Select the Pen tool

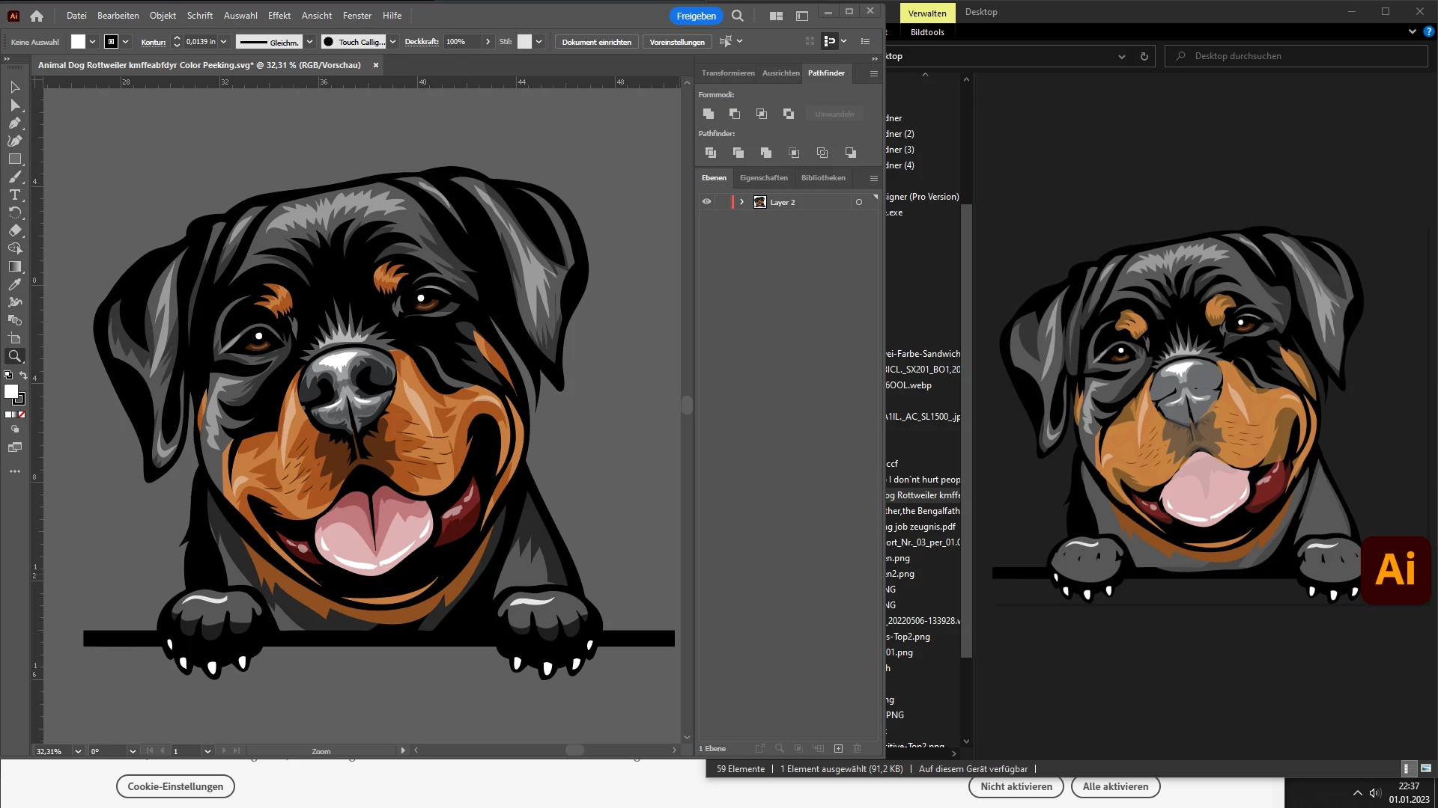(15, 123)
